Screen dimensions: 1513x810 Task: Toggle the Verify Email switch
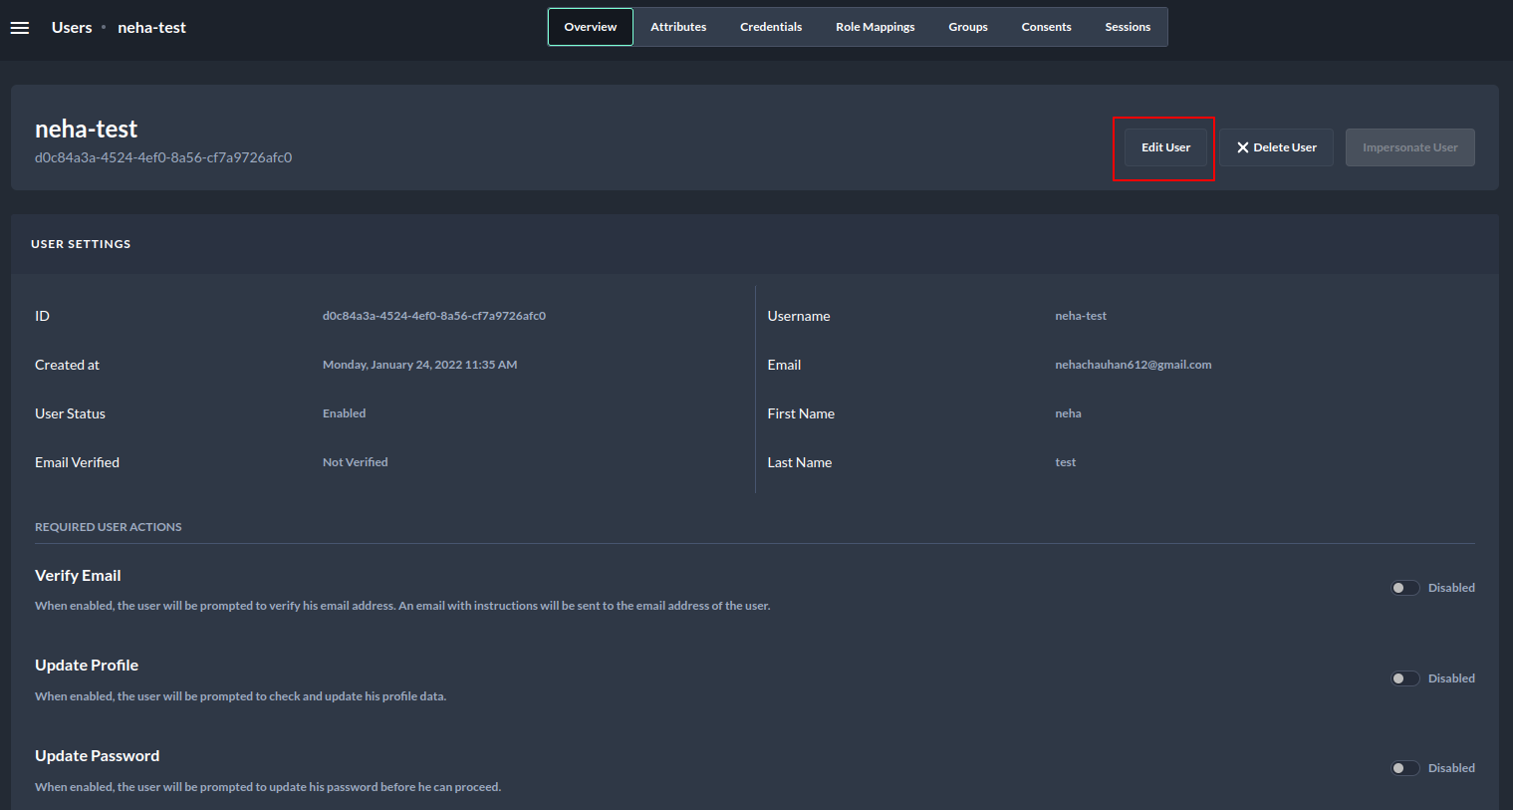point(1404,588)
